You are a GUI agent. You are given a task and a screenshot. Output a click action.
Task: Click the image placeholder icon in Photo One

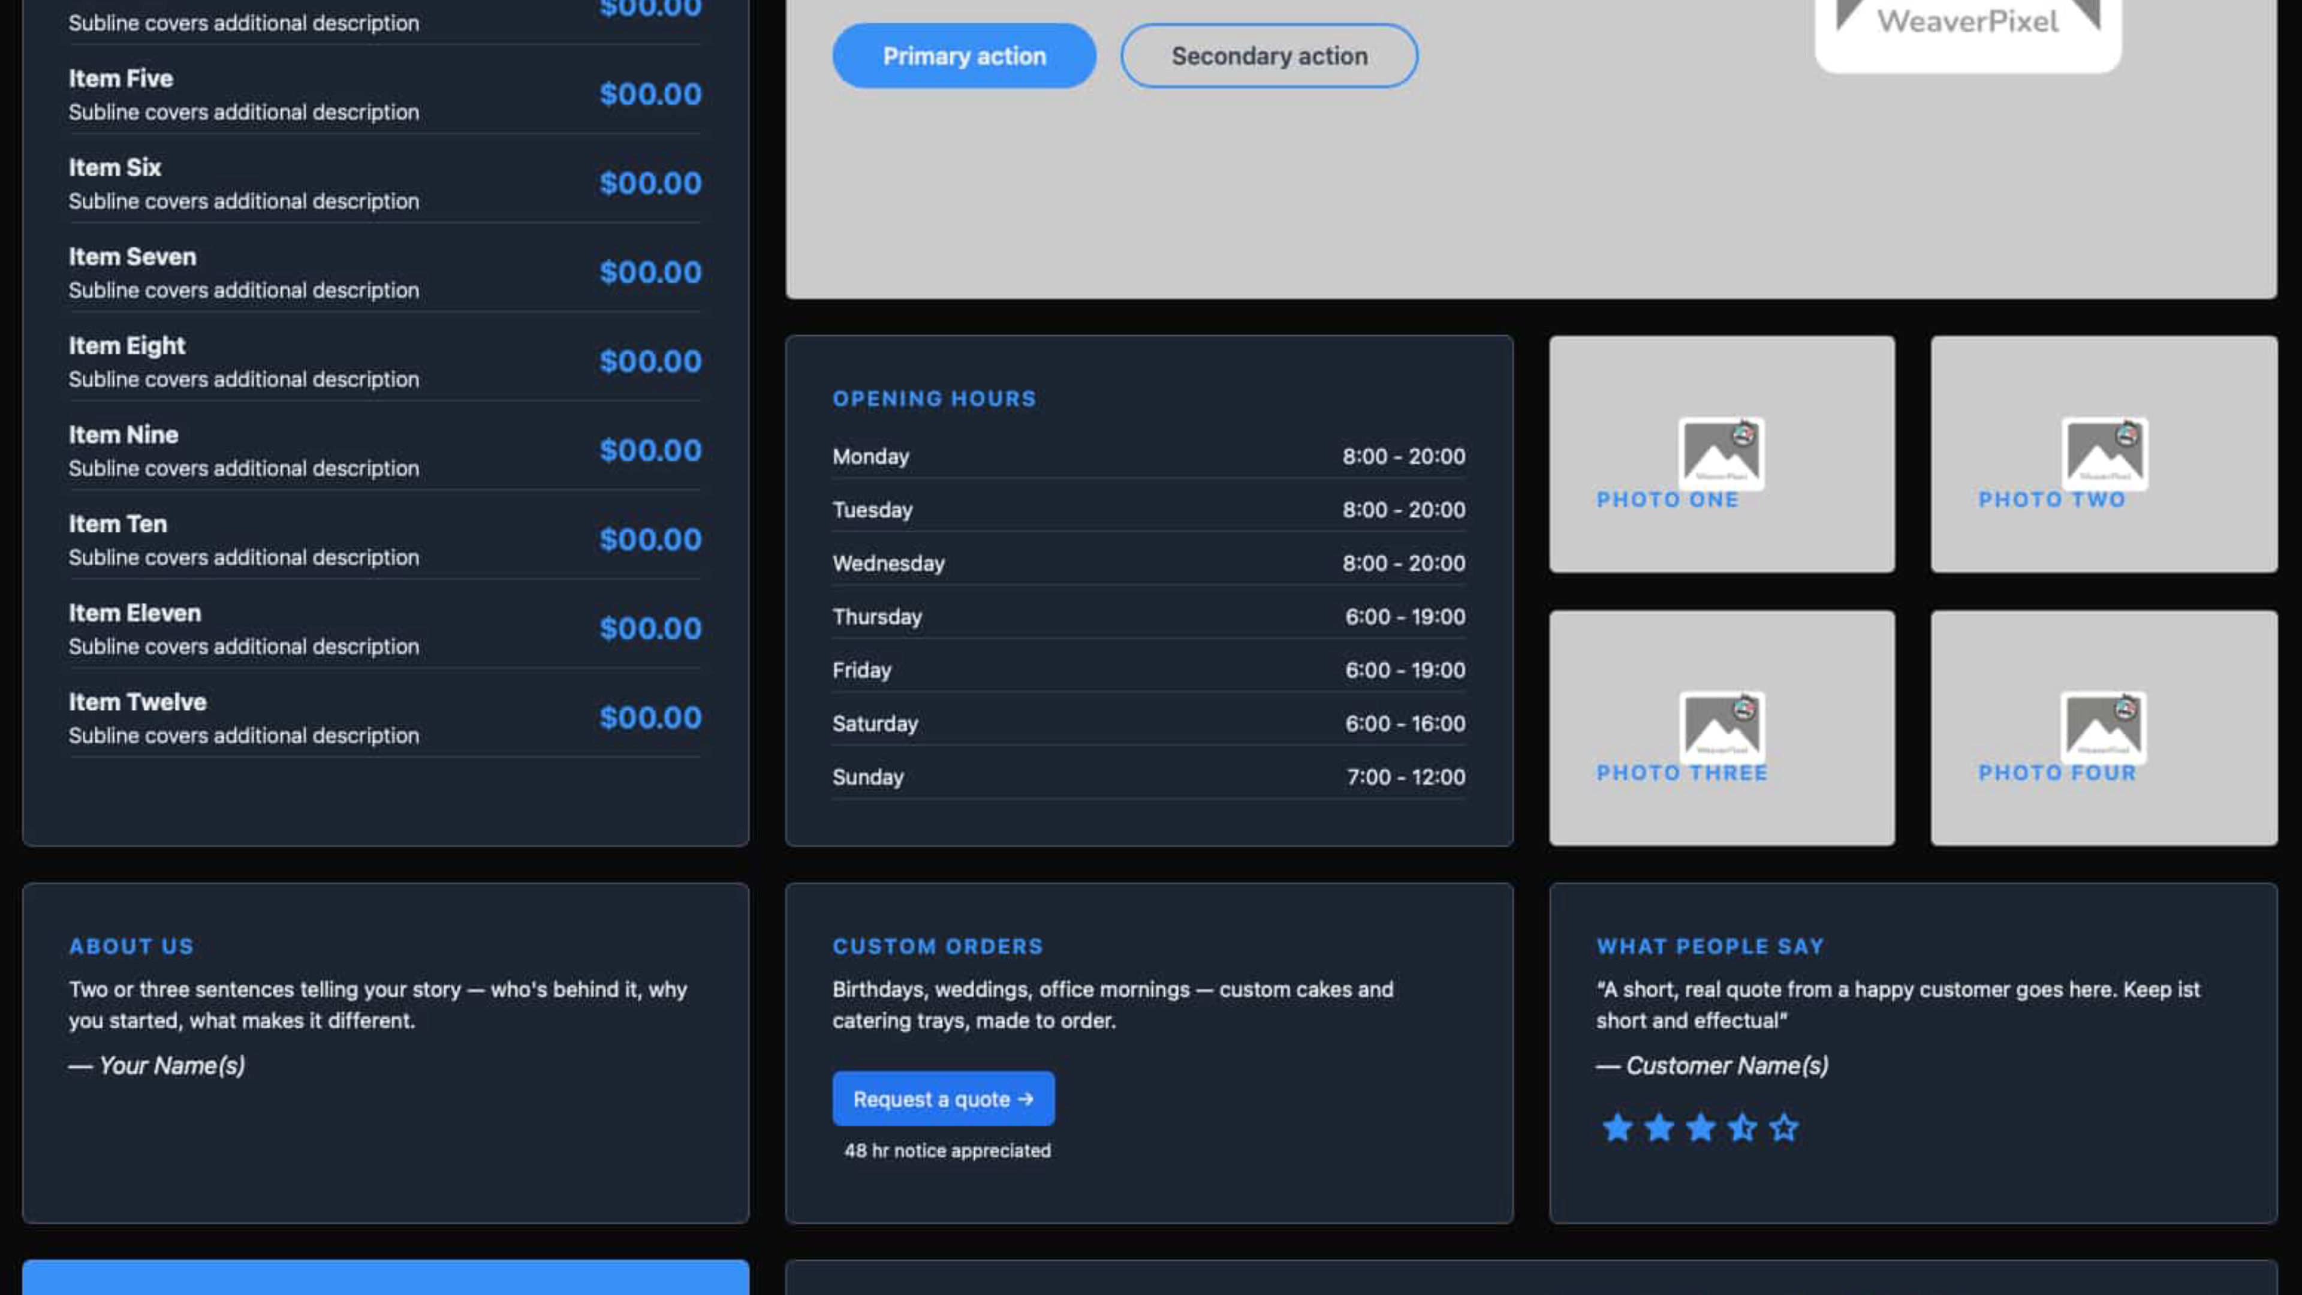coord(1721,453)
